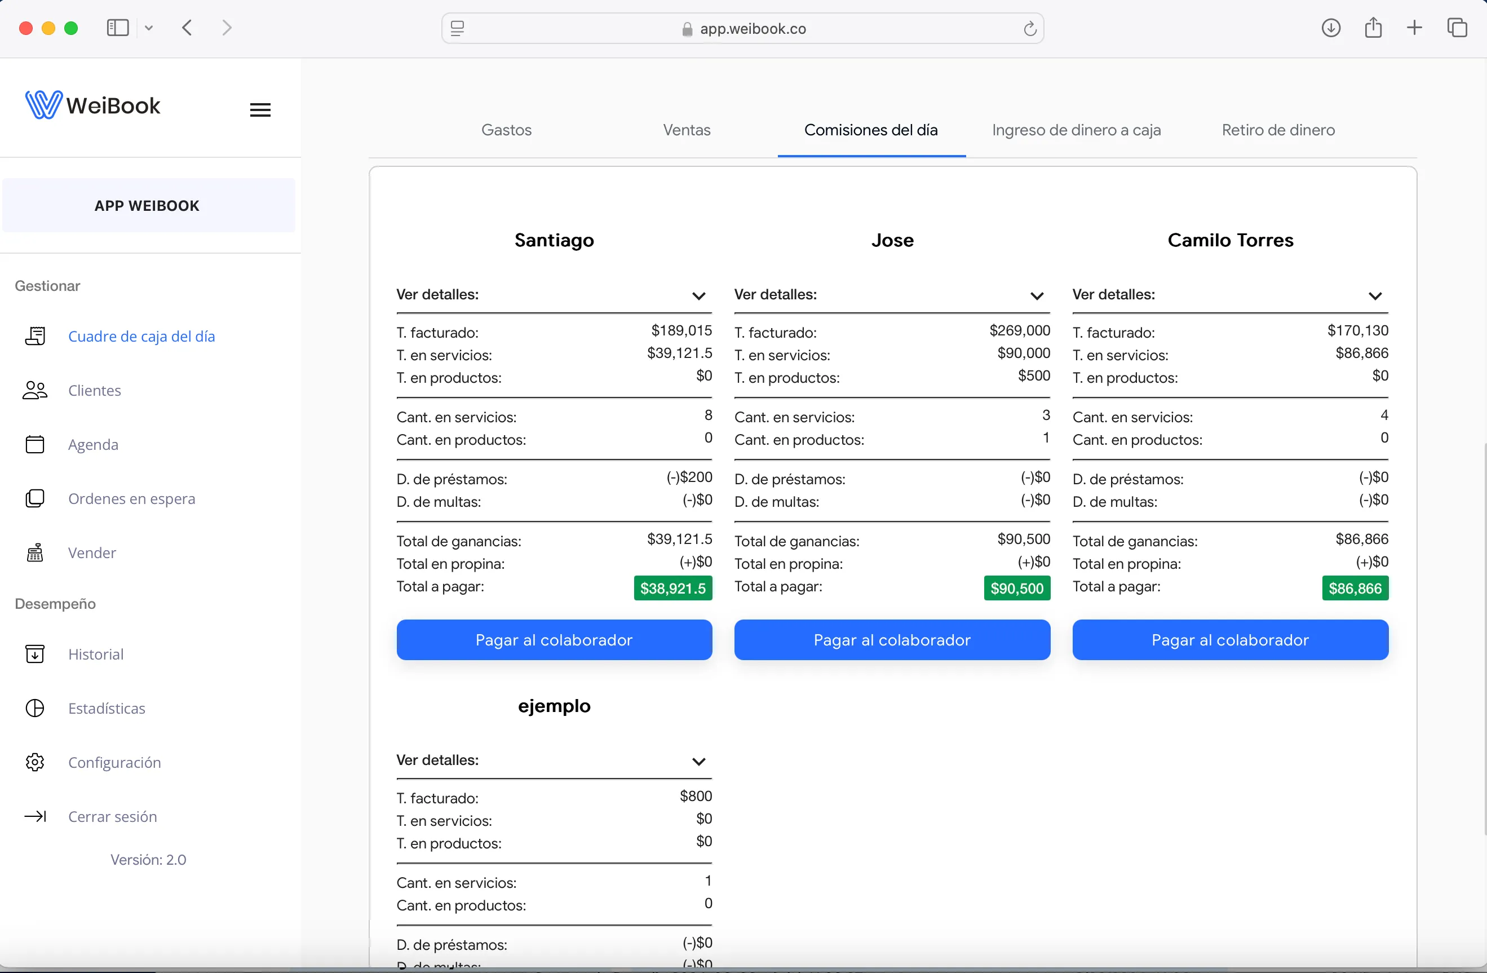This screenshot has width=1487, height=973.
Task: Open the Retiro de dinero tab
Action: 1278,130
